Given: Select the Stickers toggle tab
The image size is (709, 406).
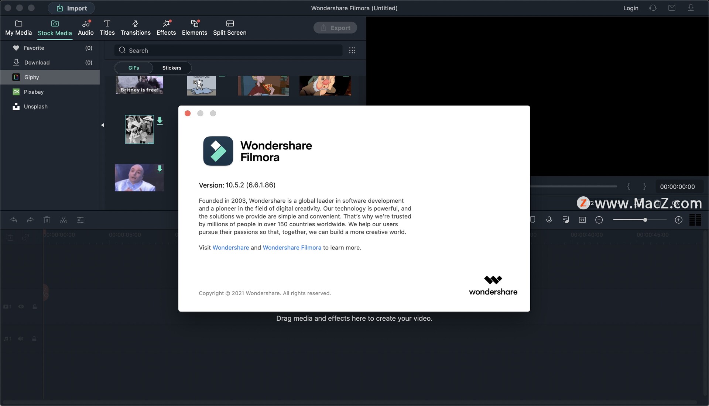Looking at the screenshot, I should pos(172,68).
